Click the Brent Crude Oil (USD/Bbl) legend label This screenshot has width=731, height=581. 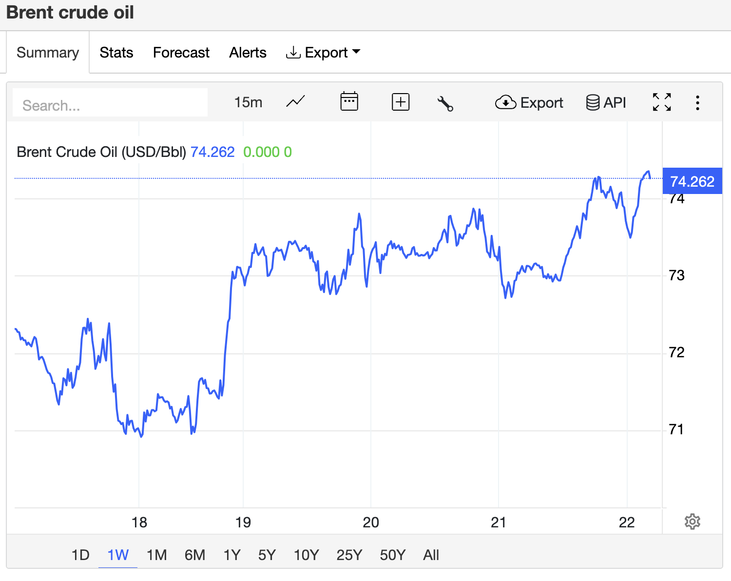pyautogui.click(x=101, y=152)
